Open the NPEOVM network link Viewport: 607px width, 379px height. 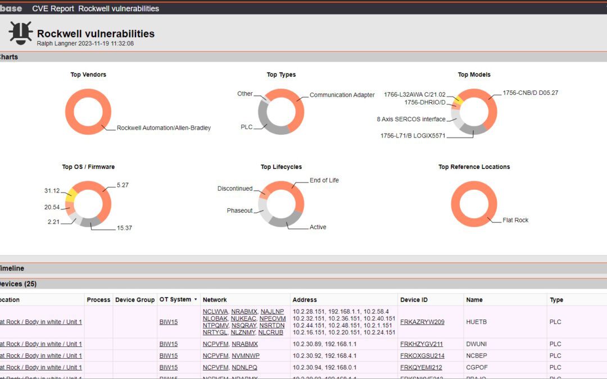point(273,318)
